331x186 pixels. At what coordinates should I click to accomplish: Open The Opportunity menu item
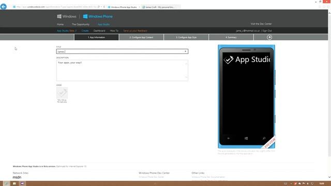coord(81,24)
